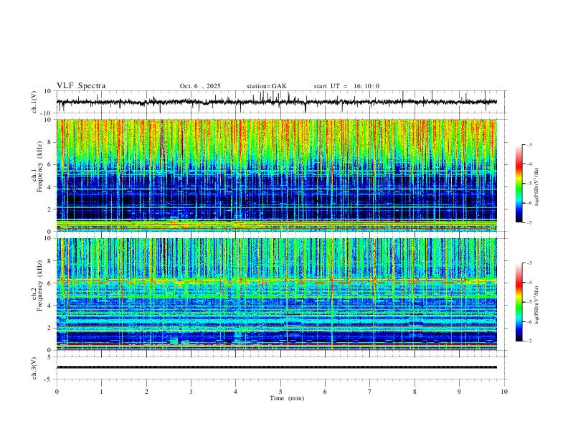Click the time axis tick label '2'
The width and height of the screenshot is (568, 439).
[146, 392]
